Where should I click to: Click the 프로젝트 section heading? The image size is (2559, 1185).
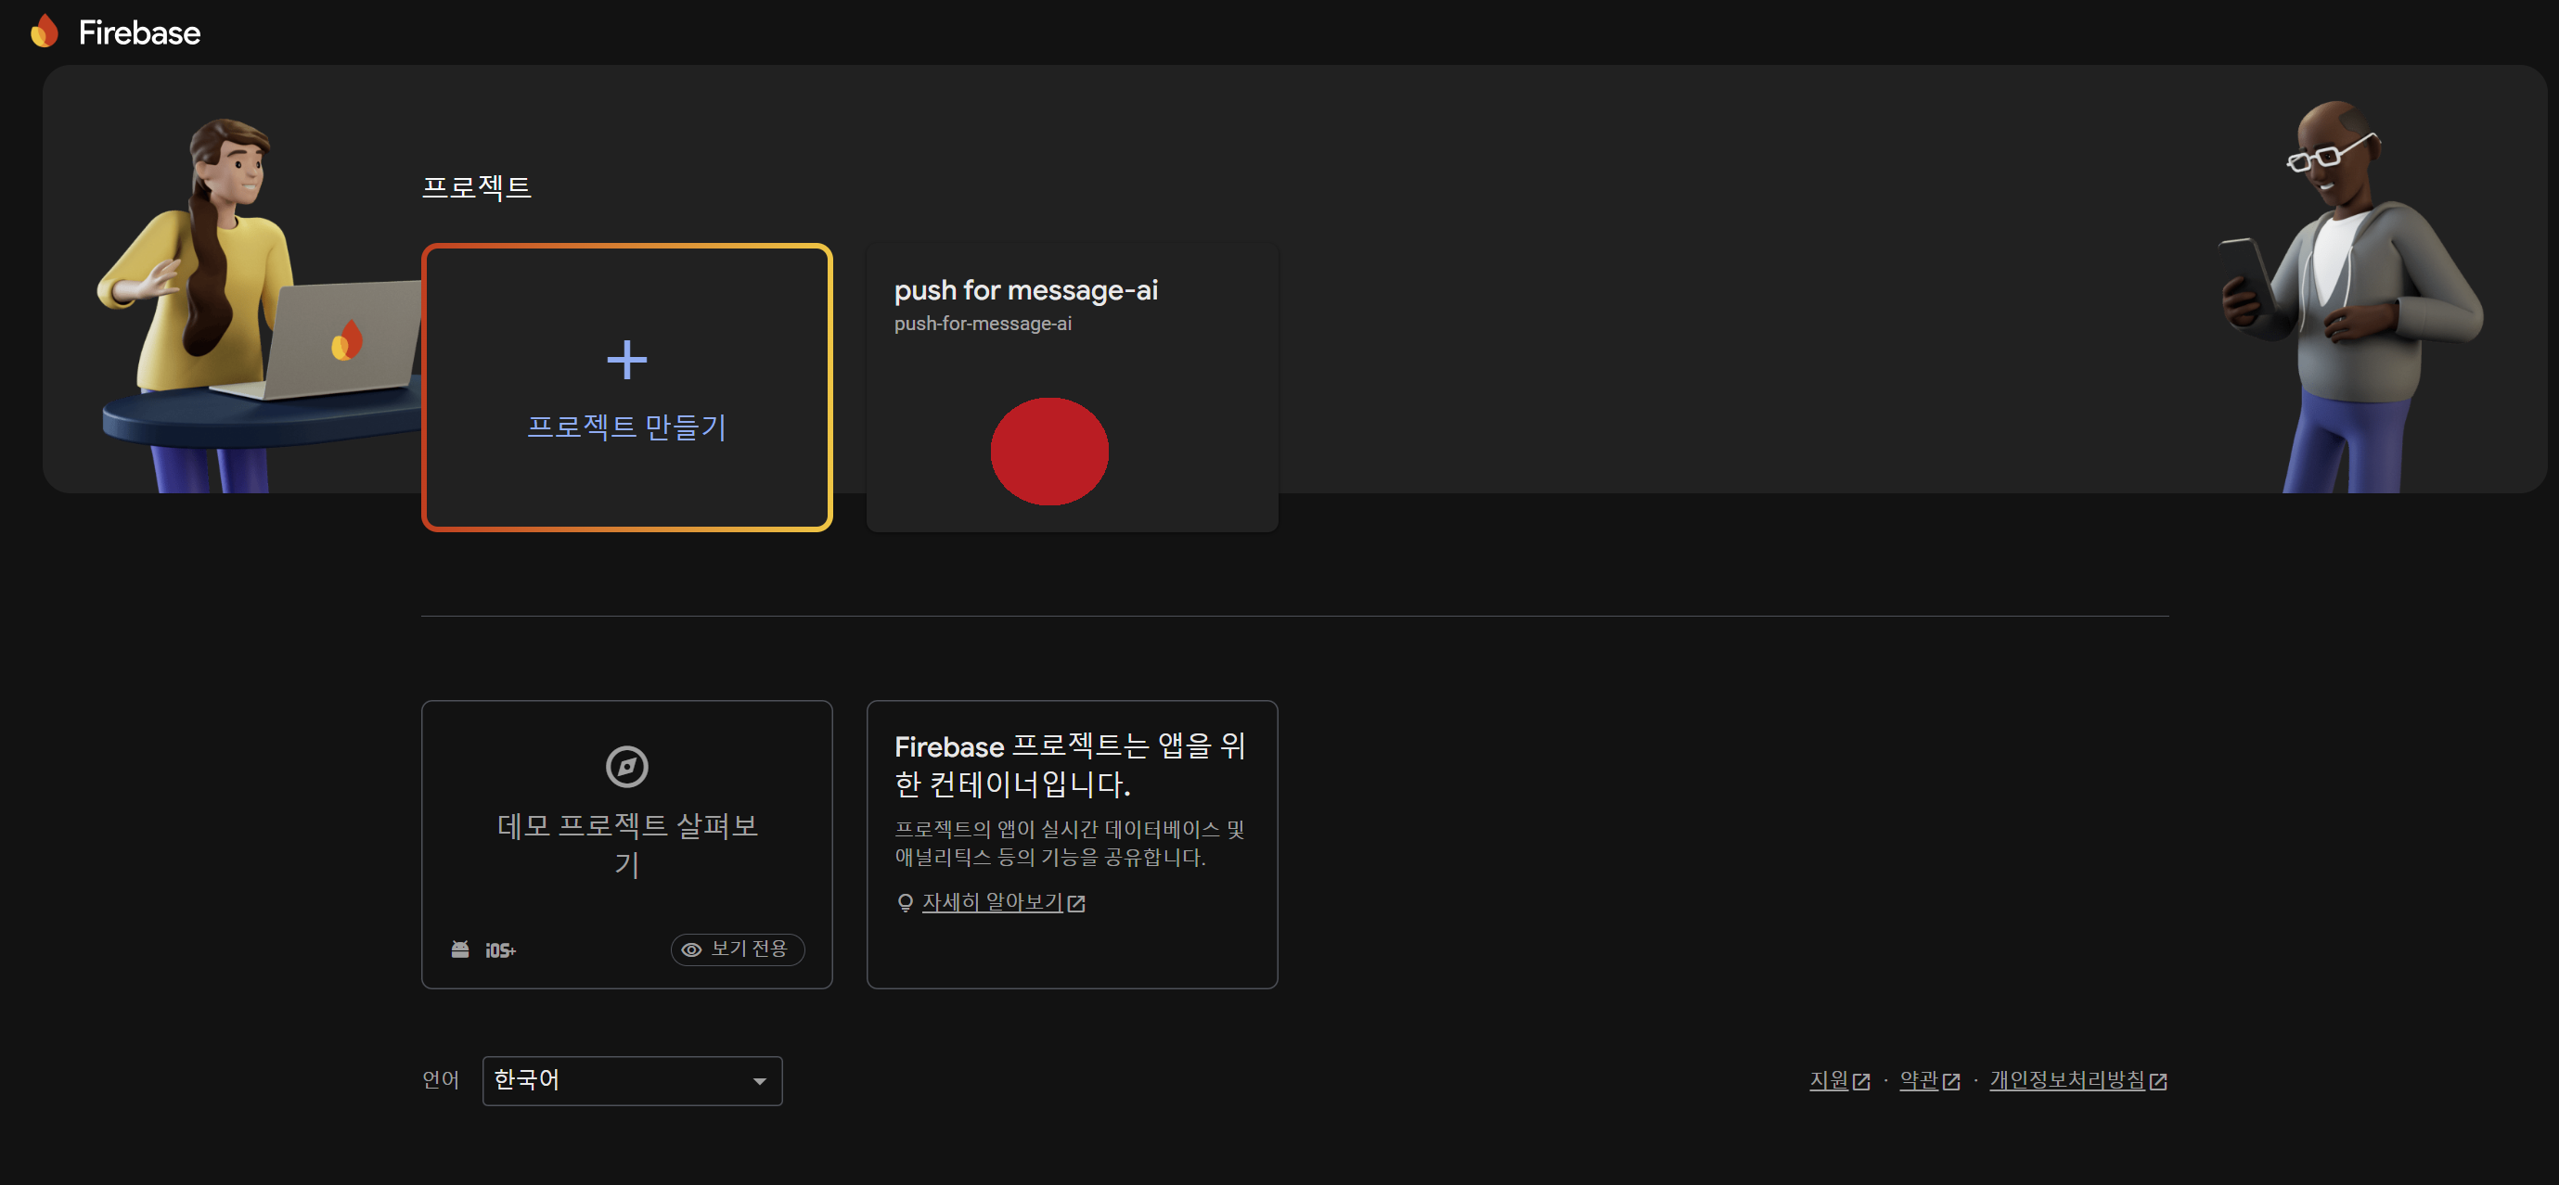click(476, 186)
